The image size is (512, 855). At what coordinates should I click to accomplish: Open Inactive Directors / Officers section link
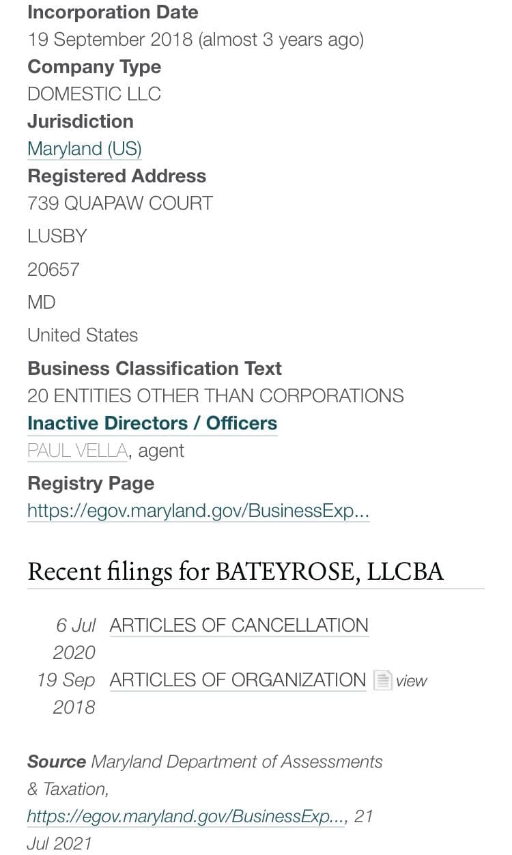(x=152, y=423)
